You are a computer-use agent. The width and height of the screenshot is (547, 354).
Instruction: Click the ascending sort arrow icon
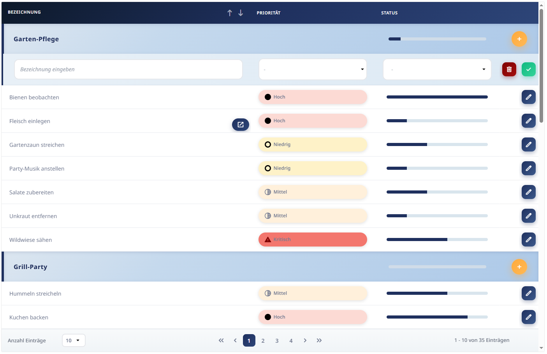click(x=230, y=13)
